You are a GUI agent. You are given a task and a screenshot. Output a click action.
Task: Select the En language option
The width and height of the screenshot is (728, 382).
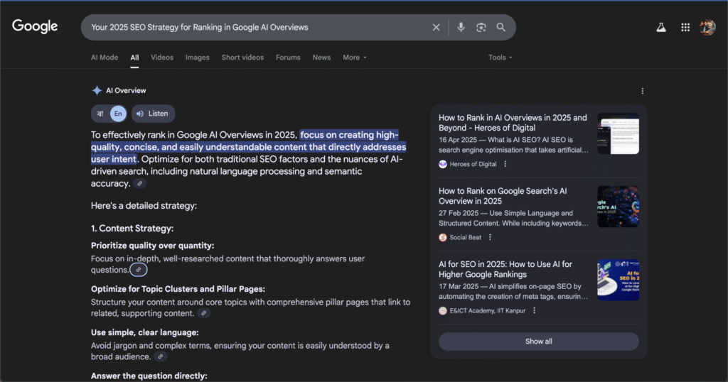[x=118, y=114]
